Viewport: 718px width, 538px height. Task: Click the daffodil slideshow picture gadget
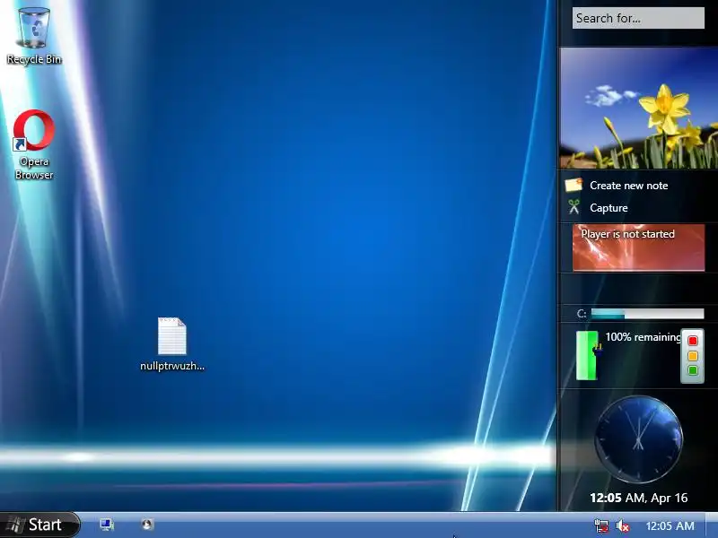638,108
